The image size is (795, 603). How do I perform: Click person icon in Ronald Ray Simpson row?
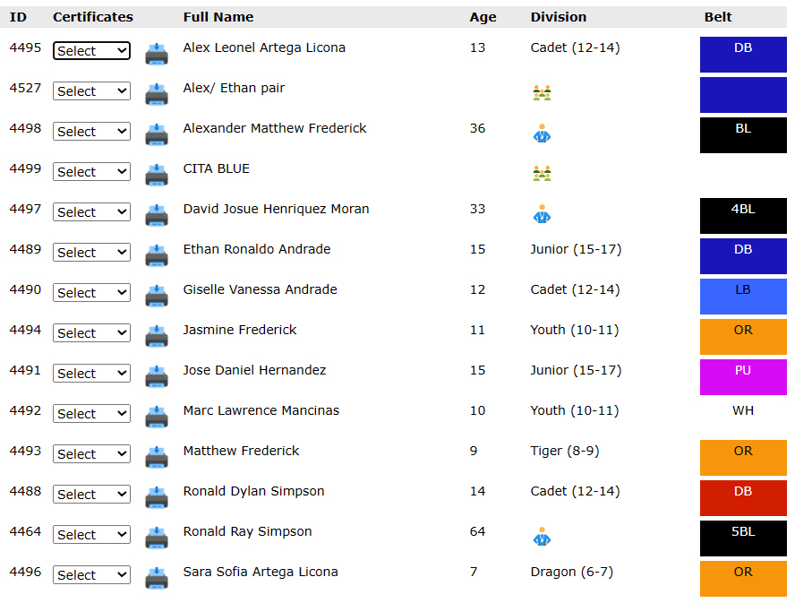click(x=541, y=537)
